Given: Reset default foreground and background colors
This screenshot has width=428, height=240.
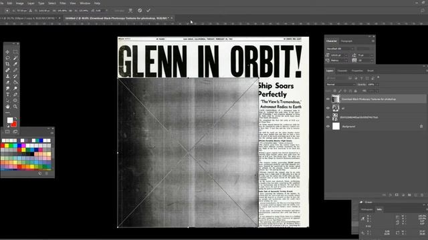Looking at the screenshot, I should (x=8, y=126).
